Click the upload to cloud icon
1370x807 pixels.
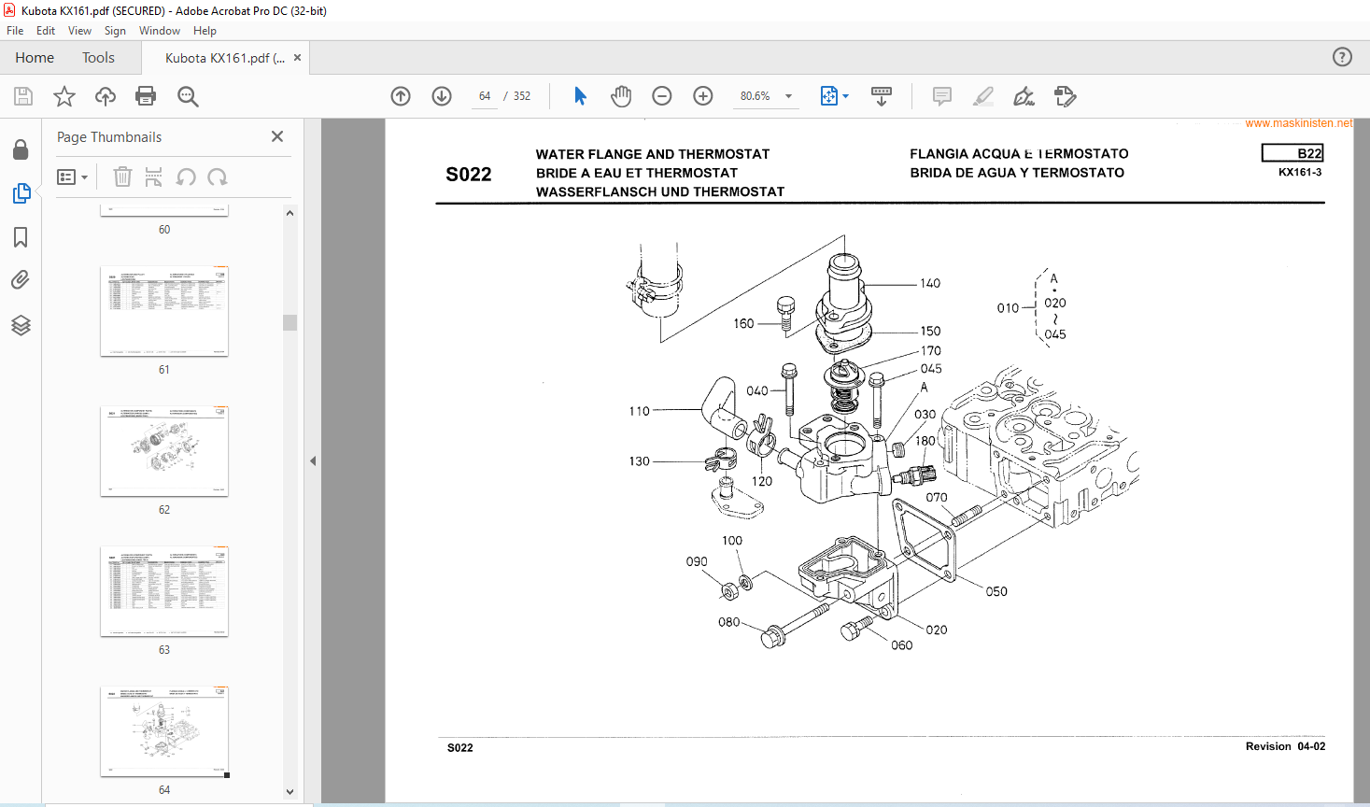(x=106, y=96)
